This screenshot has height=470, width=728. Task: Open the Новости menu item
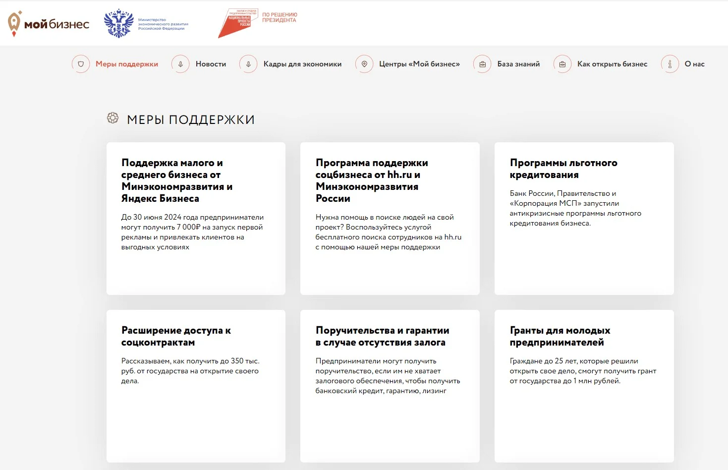[x=211, y=64]
